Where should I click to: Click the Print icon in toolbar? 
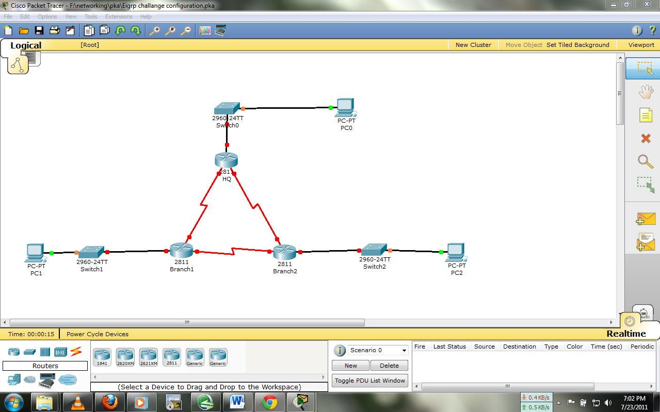pyautogui.click(x=55, y=30)
